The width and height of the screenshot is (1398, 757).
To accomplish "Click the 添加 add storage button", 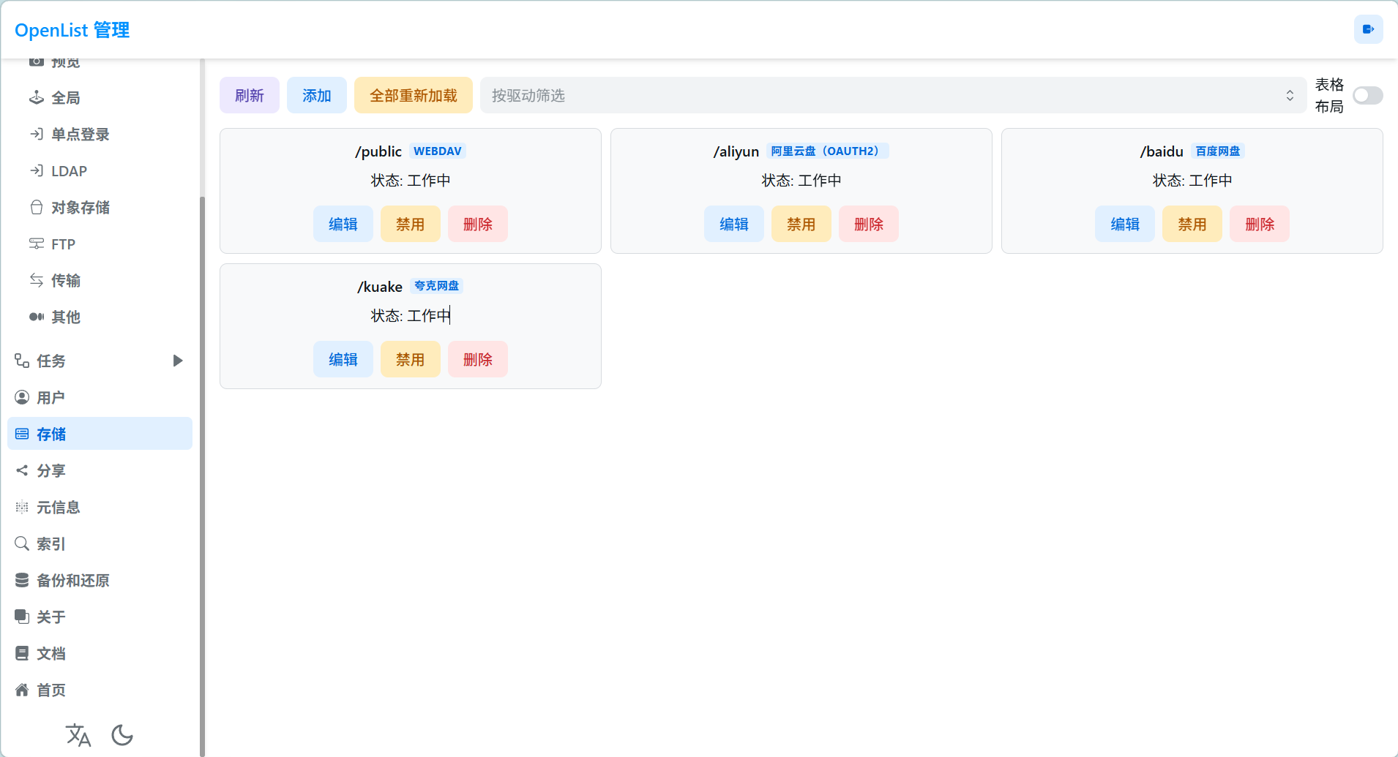I will tap(317, 96).
